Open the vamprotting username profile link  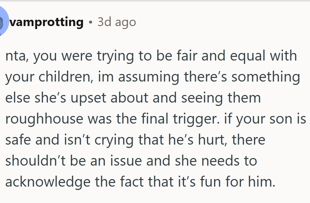pos(46,22)
